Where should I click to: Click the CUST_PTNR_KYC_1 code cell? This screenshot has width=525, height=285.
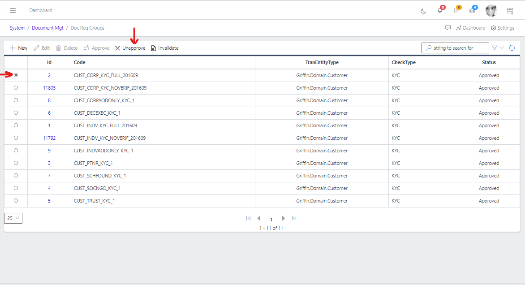[x=163, y=163]
